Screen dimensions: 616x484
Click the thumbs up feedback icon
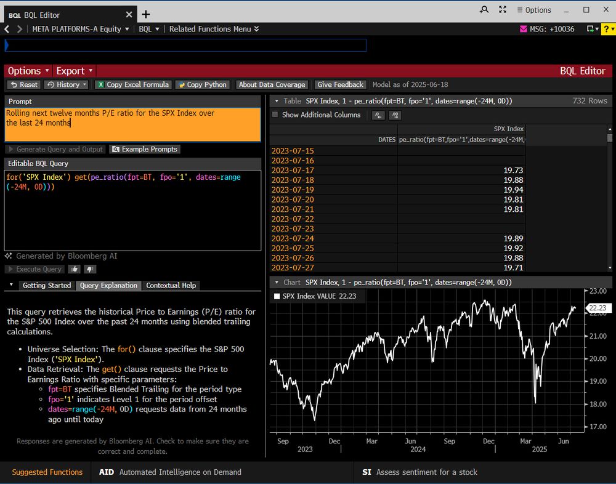click(x=74, y=269)
